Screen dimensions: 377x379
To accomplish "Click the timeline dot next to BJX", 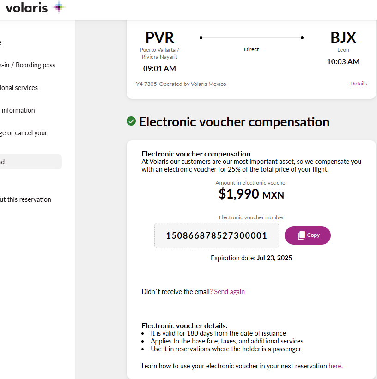I will (302, 37).
